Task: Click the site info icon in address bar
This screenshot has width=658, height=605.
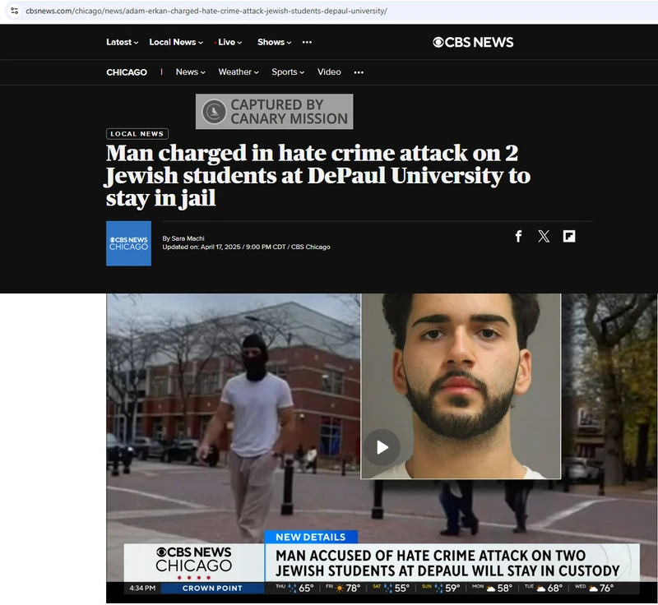Action: (x=14, y=11)
